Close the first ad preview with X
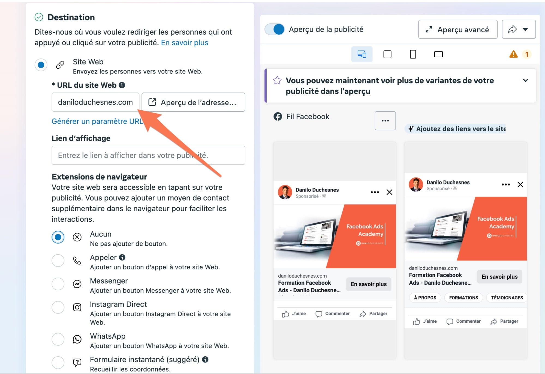Viewport: 545px width, 374px height. point(389,192)
